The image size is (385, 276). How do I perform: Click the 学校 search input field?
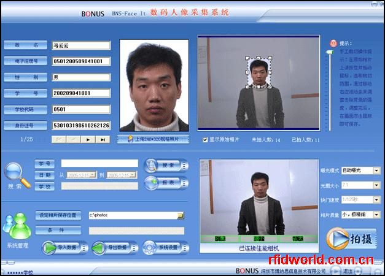pyautogui.click(x=99, y=186)
